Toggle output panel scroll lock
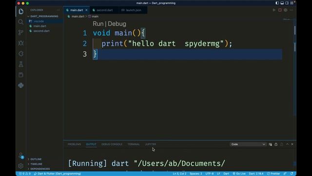The height and width of the screenshot is (176, 312). click(276, 144)
